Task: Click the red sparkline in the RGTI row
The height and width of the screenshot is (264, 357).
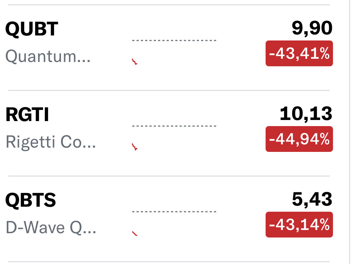Action: tap(135, 147)
